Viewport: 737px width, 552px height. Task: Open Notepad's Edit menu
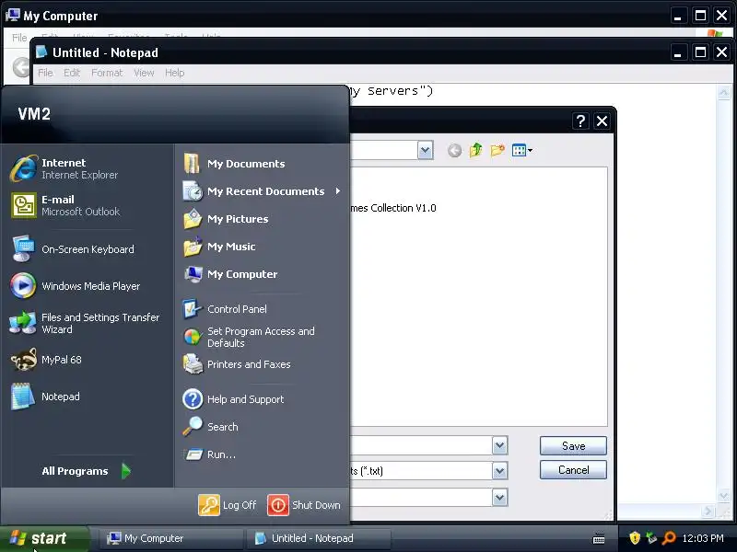(72, 73)
